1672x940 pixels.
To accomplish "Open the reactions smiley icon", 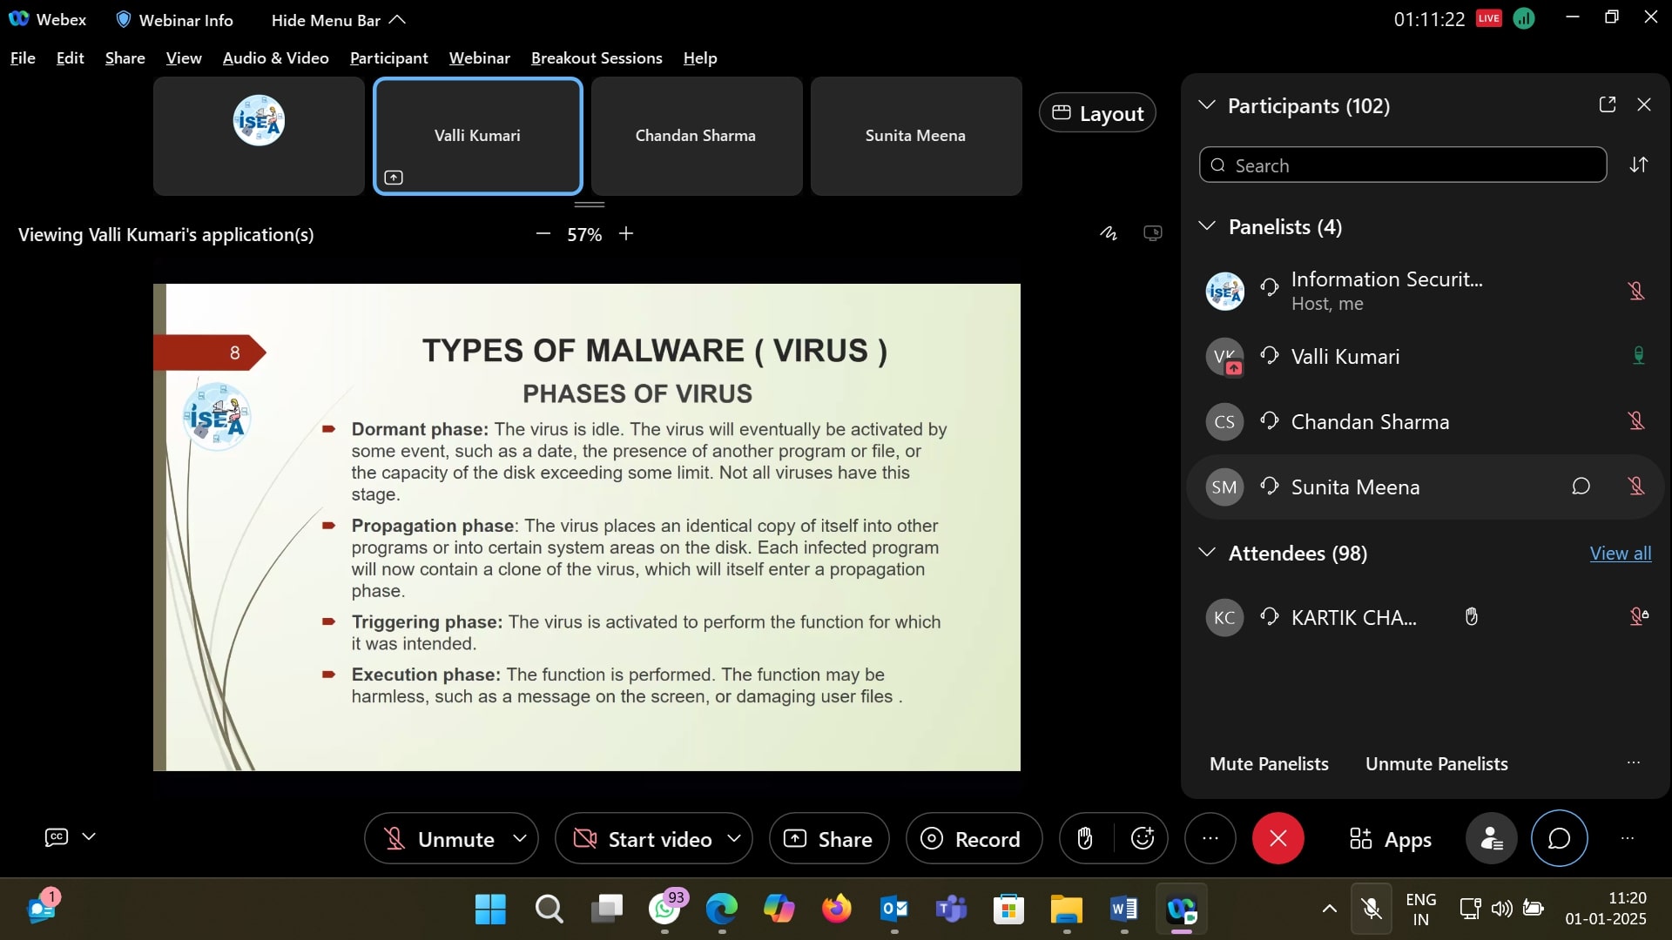I will point(1142,839).
